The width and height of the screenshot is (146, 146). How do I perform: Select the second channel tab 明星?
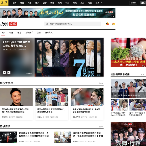pos(11,32)
